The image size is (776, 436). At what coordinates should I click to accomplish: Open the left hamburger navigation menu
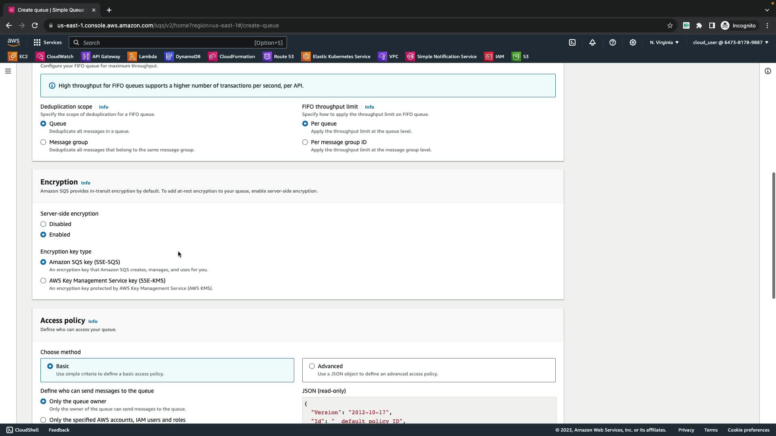point(8,71)
